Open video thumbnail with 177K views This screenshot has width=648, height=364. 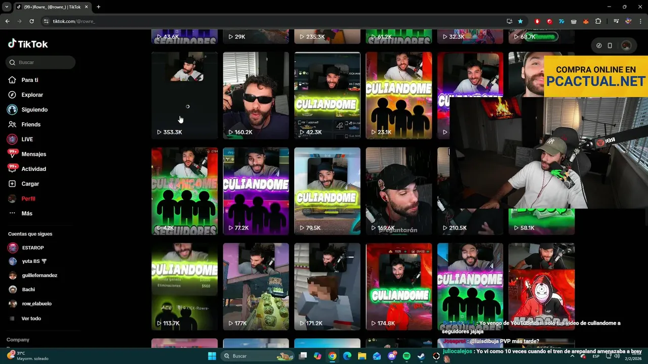coord(256,287)
